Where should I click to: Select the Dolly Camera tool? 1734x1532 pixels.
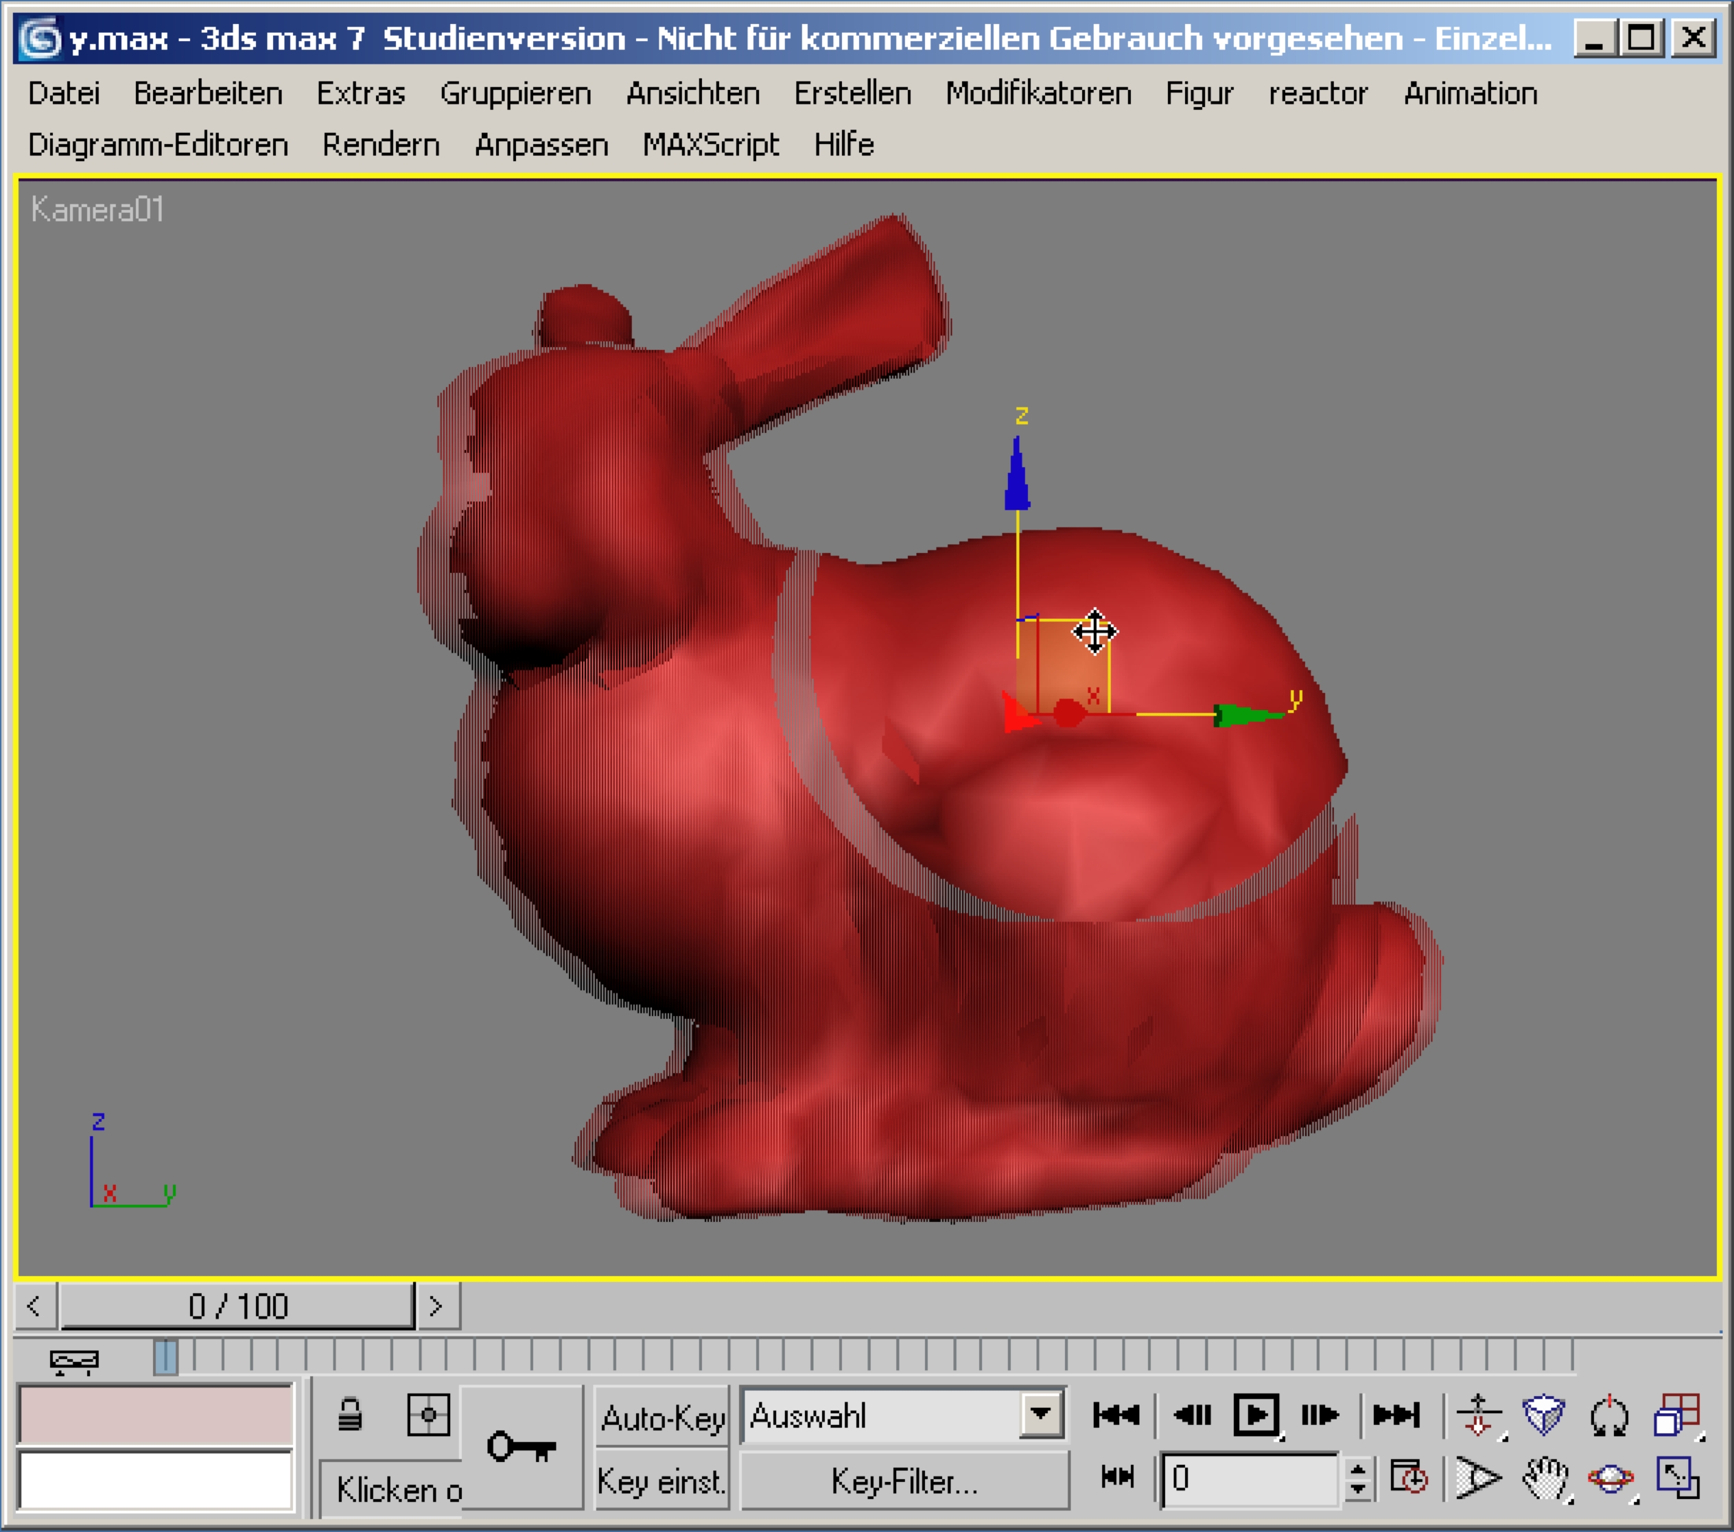[1479, 1415]
